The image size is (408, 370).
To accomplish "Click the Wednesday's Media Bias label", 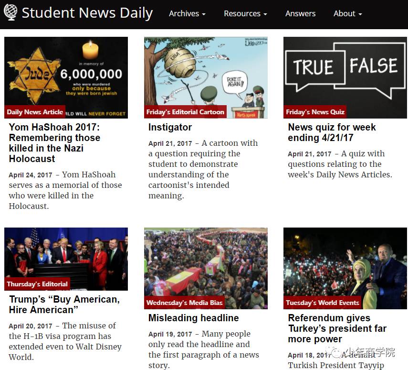I will [184, 303].
